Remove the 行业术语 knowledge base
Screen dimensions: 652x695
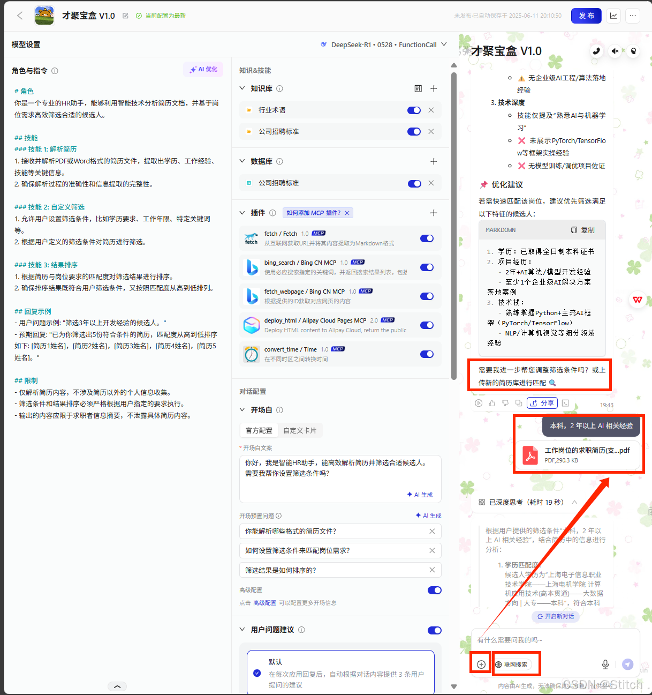click(x=431, y=110)
